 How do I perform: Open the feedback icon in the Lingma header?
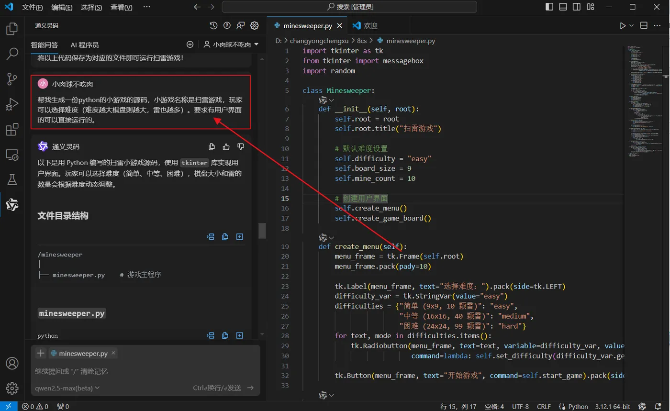coord(241,25)
